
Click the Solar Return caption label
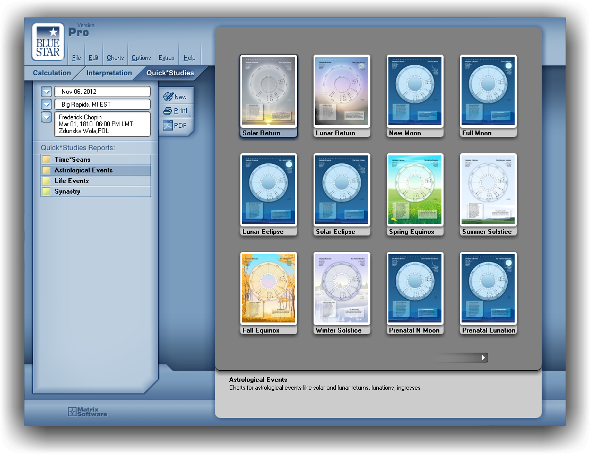tap(262, 133)
